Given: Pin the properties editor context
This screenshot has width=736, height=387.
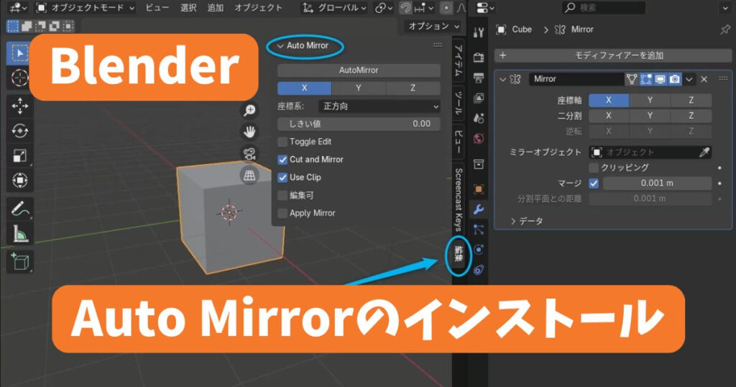Looking at the screenshot, I should (724, 29).
